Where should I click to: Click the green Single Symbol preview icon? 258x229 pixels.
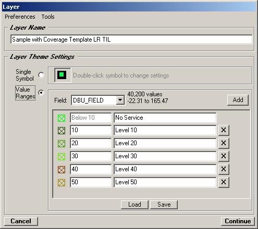tap(62, 75)
